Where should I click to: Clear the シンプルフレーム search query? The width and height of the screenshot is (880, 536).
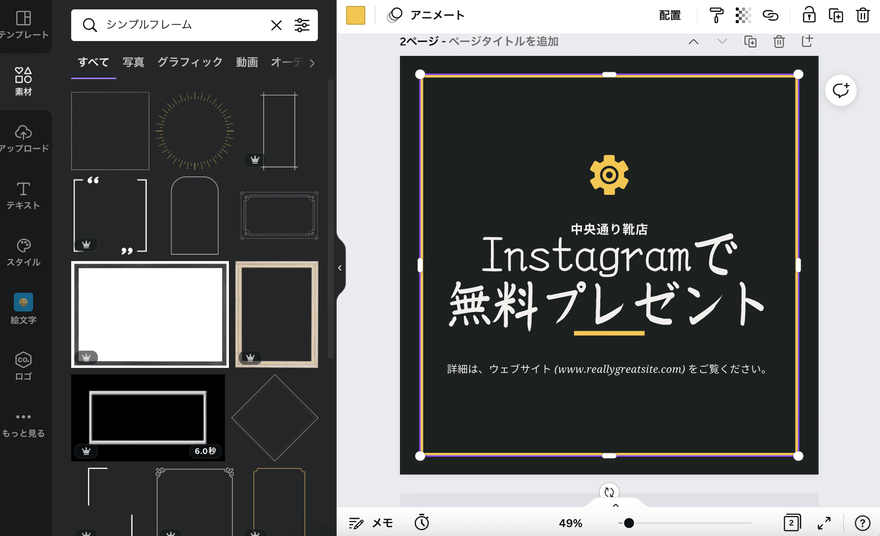tap(276, 25)
